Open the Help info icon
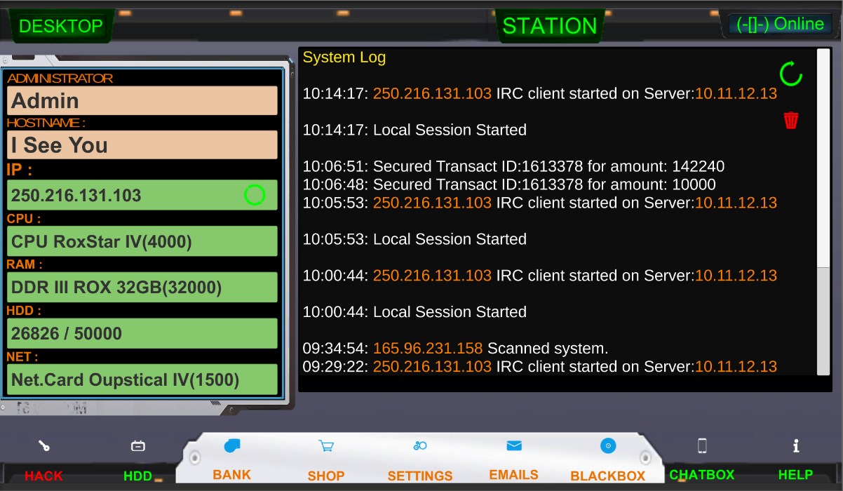This screenshot has height=491, width=843. click(796, 445)
